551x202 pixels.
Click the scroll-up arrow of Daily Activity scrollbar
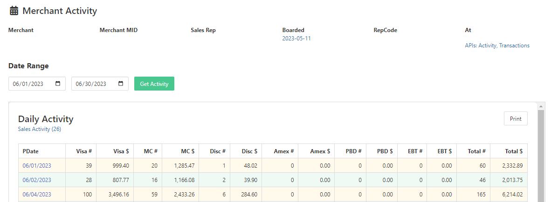tap(541, 106)
